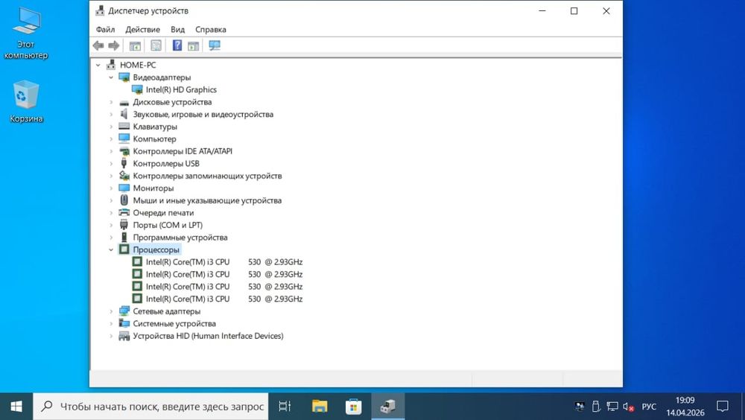Expand the Системные устройства branch
This screenshot has height=420, width=745.
(x=111, y=323)
